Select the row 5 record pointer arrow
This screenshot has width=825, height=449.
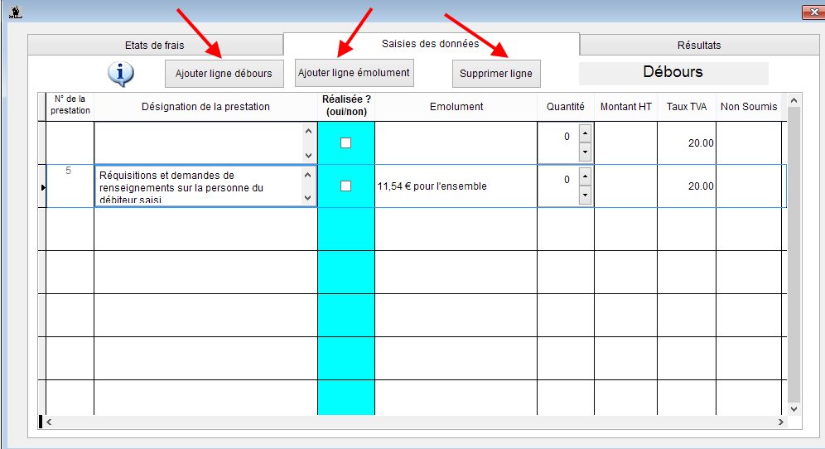pos(43,187)
